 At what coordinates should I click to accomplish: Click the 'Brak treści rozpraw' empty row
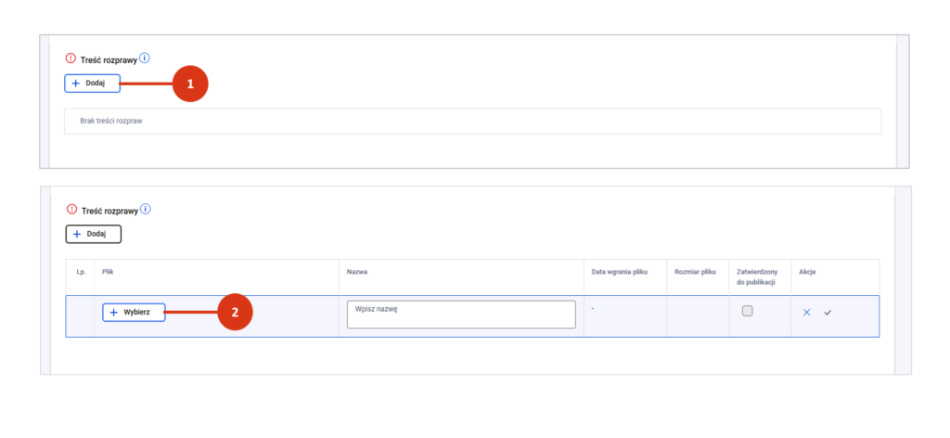coord(472,122)
